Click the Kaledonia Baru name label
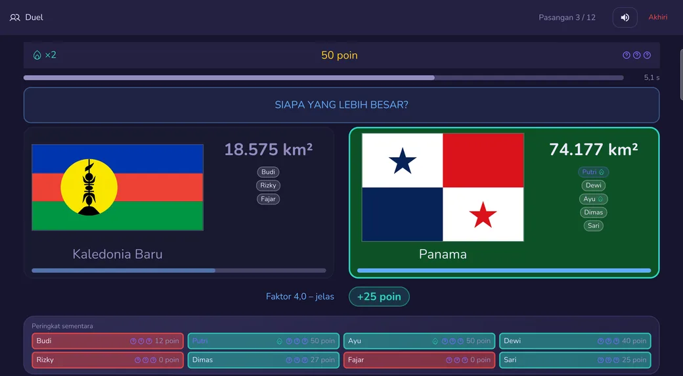683x376 pixels. (118, 254)
